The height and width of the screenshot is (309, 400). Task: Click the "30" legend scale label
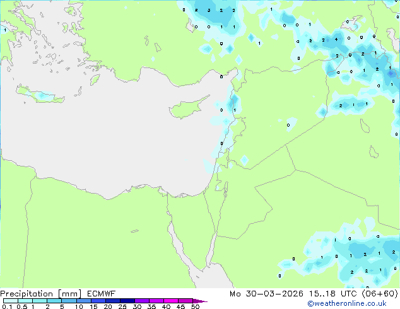tap(137, 306)
